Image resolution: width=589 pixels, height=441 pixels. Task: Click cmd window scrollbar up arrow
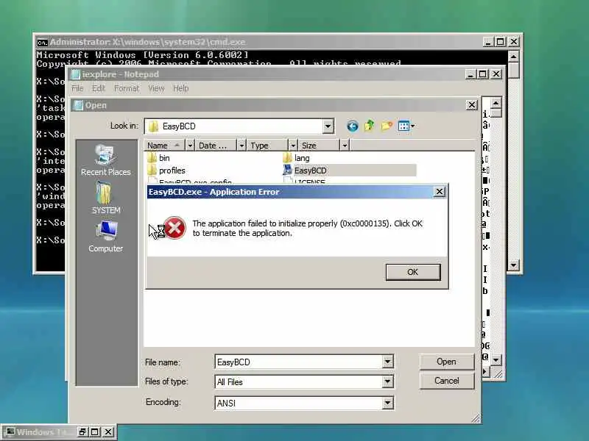tap(513, 57)
